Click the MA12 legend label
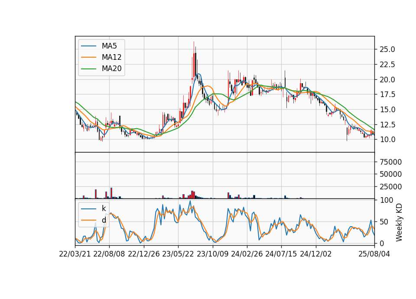Screen dimensions: 416x299 click(111, 57)
